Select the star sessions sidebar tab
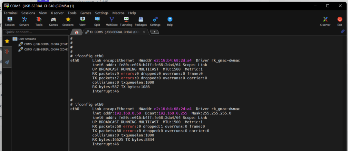 pyautogui.click(x=7, y=41)
